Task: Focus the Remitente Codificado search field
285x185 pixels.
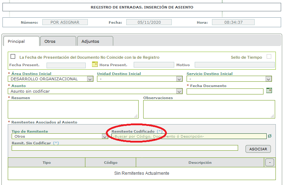Action: click(189, 136)
